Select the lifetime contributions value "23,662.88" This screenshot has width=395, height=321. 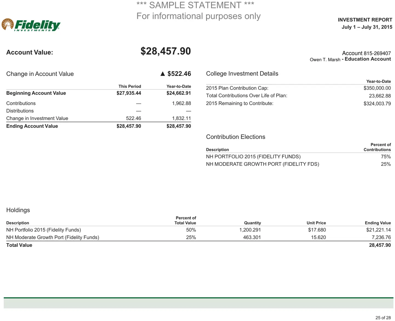[x=380, y=96]
